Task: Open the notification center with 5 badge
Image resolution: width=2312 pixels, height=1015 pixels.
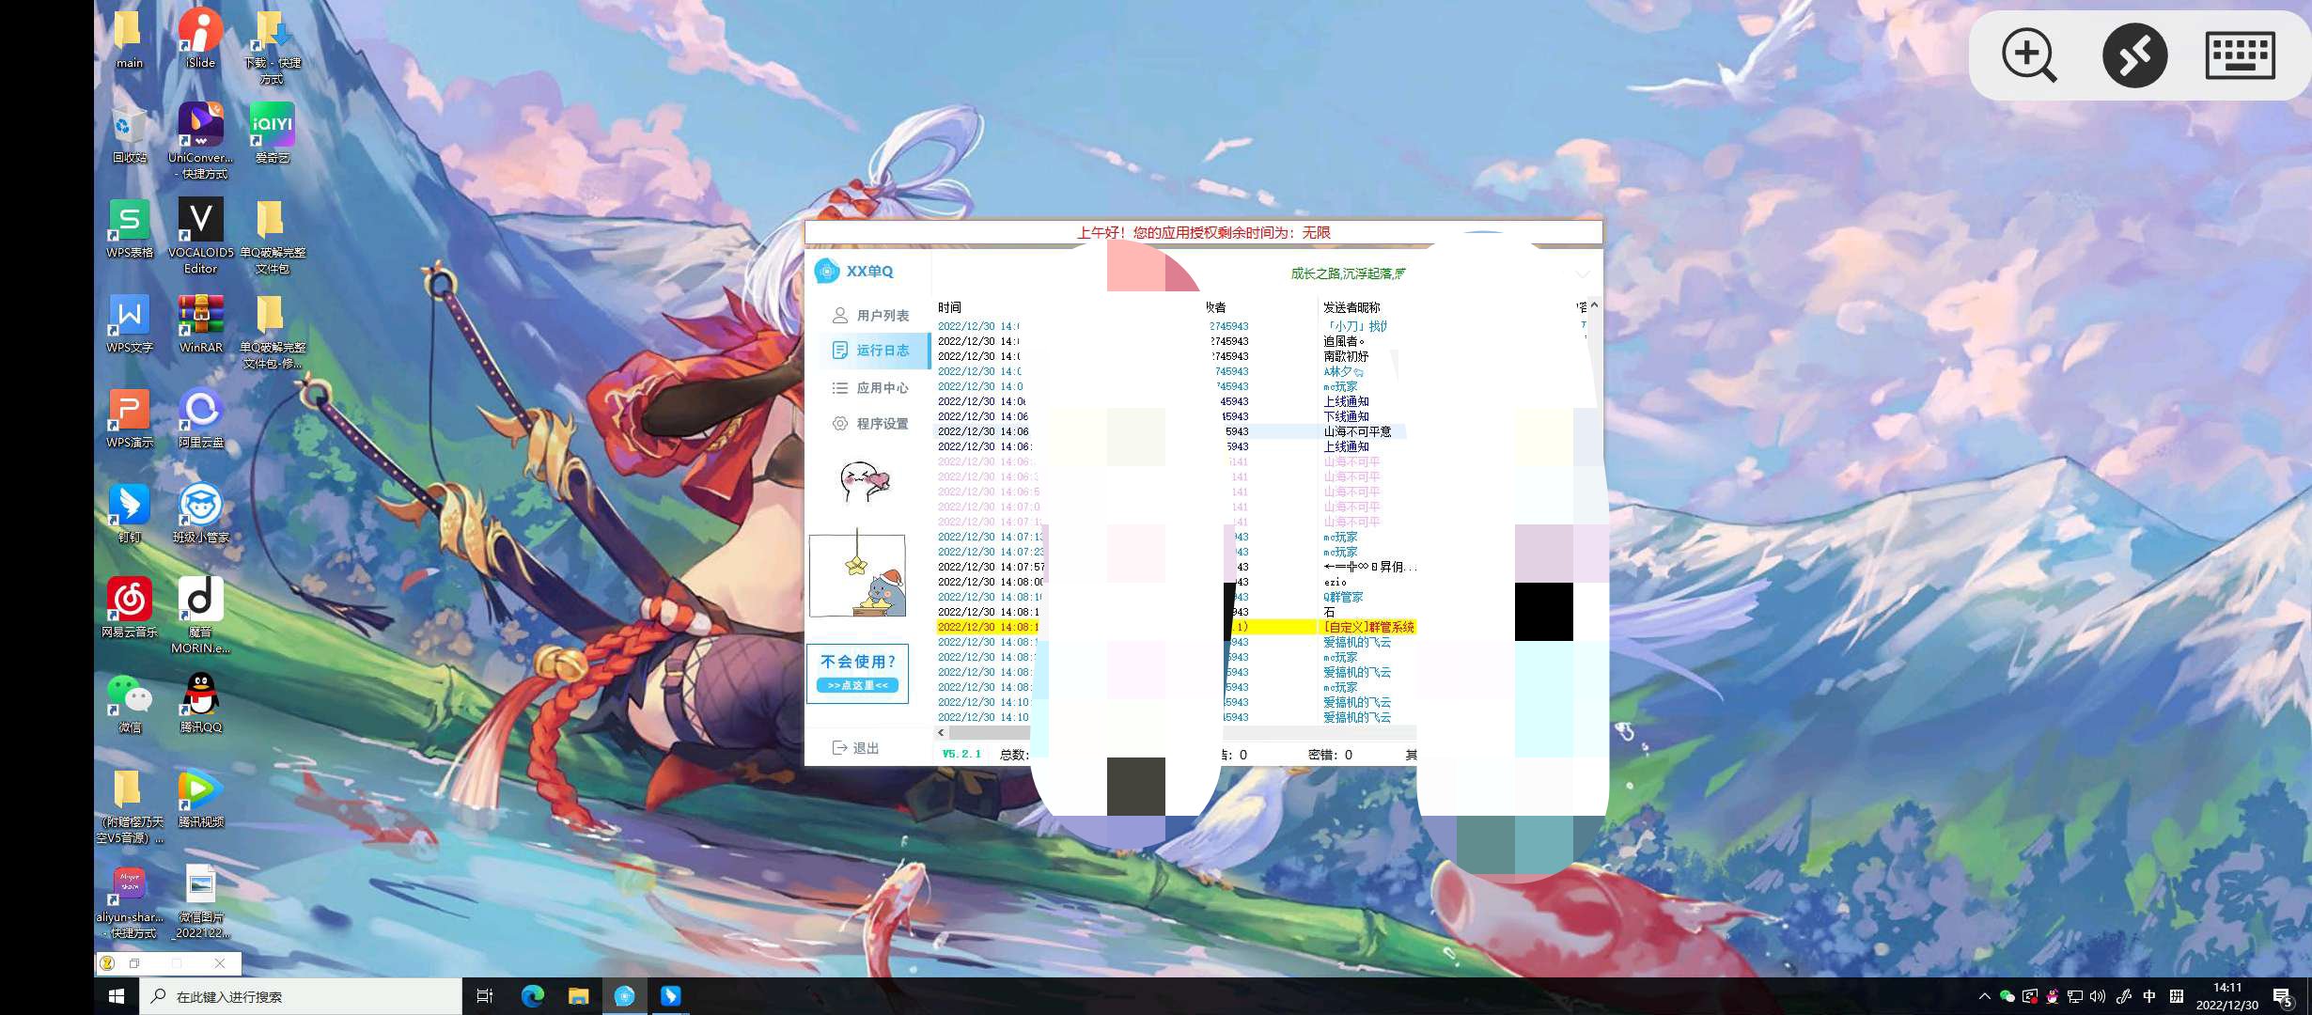Action: click(x=2282, y=996)
